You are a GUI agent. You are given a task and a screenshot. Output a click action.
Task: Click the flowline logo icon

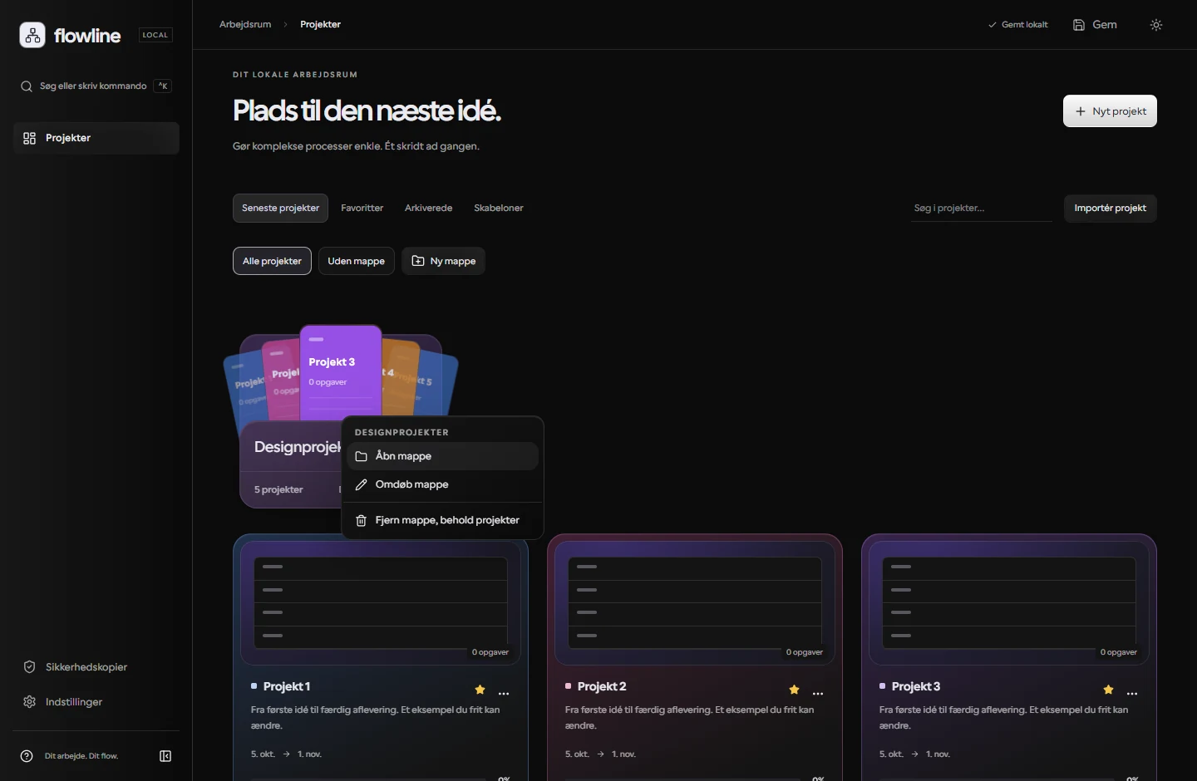coord(32,35)
